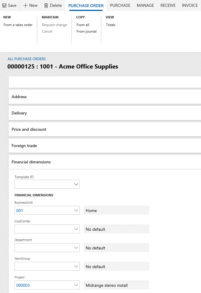
Task: Go back to All Purchase Orders
Action: (x=26, y=59)
